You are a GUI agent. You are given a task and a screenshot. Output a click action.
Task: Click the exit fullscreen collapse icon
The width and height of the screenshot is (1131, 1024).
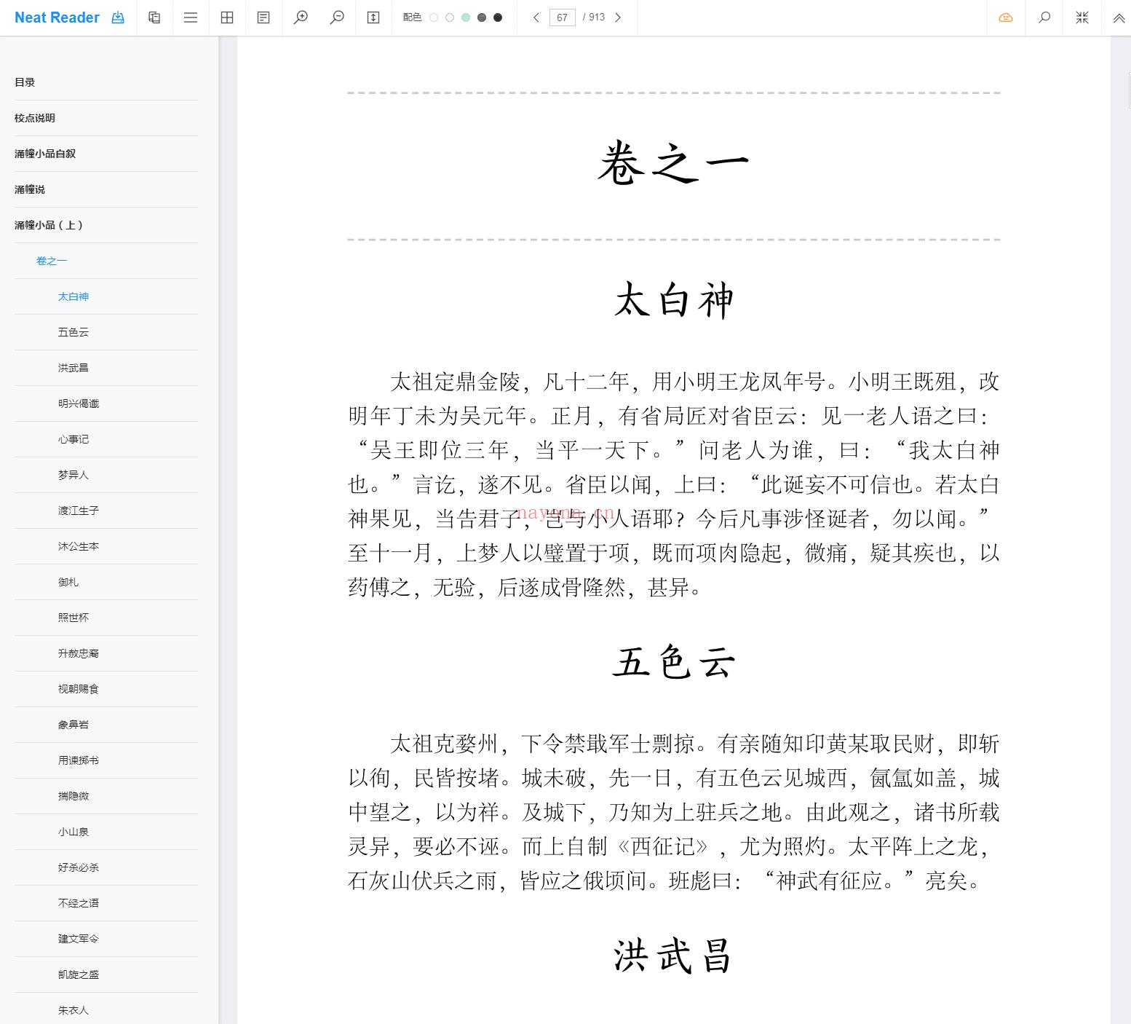click(x=1082, y=17)
